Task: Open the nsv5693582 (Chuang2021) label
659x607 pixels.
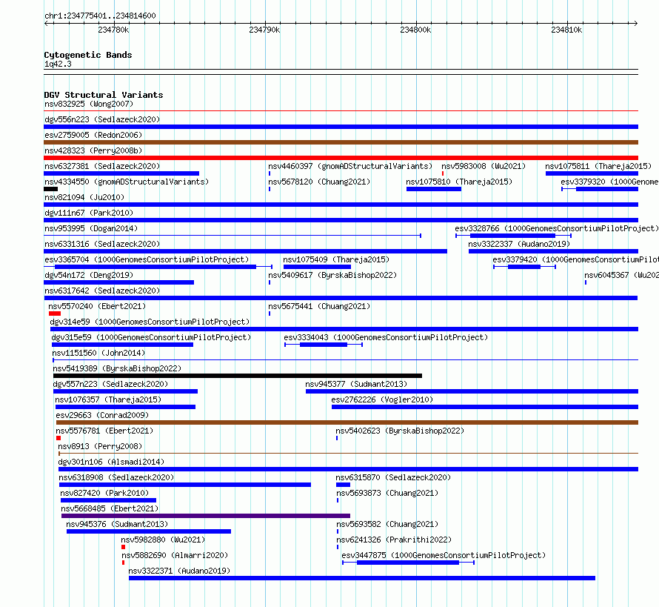Action: click(x=387, y=524)
